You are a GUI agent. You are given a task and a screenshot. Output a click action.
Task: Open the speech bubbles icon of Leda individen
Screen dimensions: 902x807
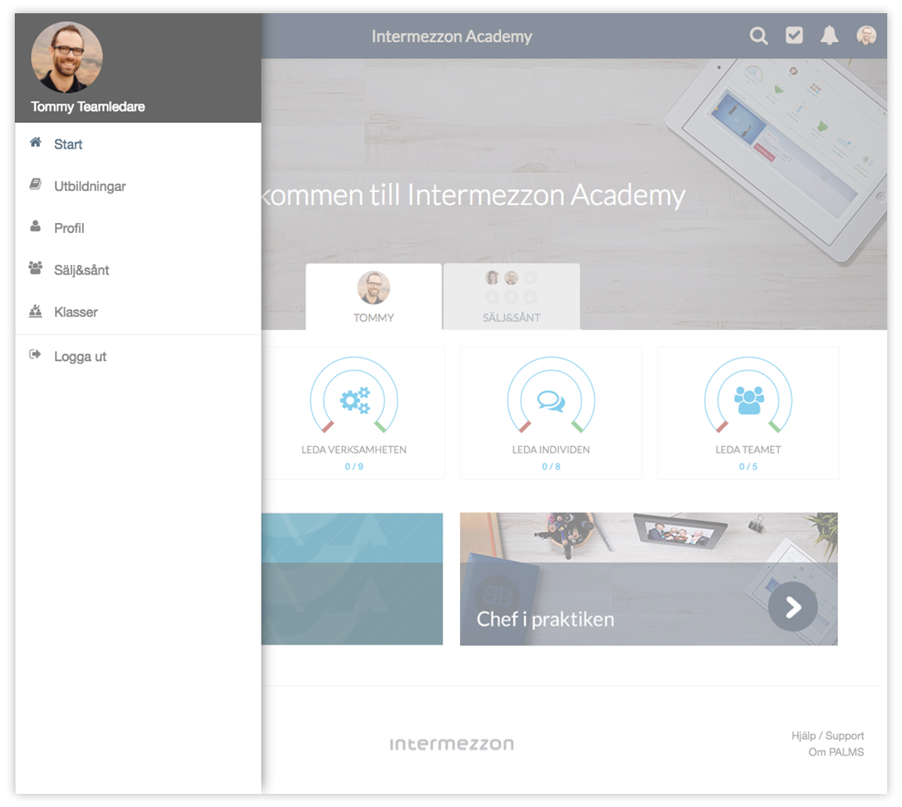(x=551, y=400)
